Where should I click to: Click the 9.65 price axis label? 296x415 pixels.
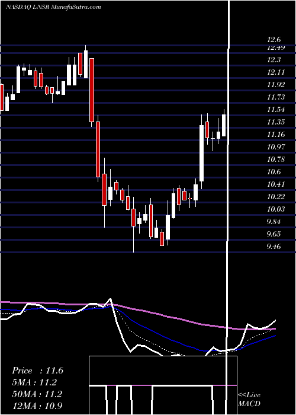pyautogui.click(x=274, y=234)
